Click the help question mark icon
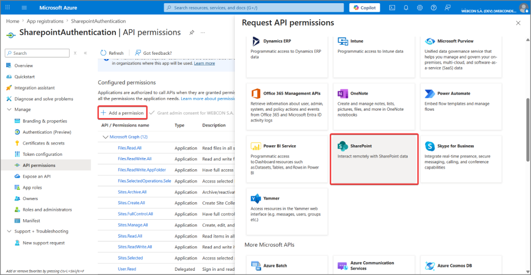This screenshot has height=275, width=531. [x=433, y=8]
